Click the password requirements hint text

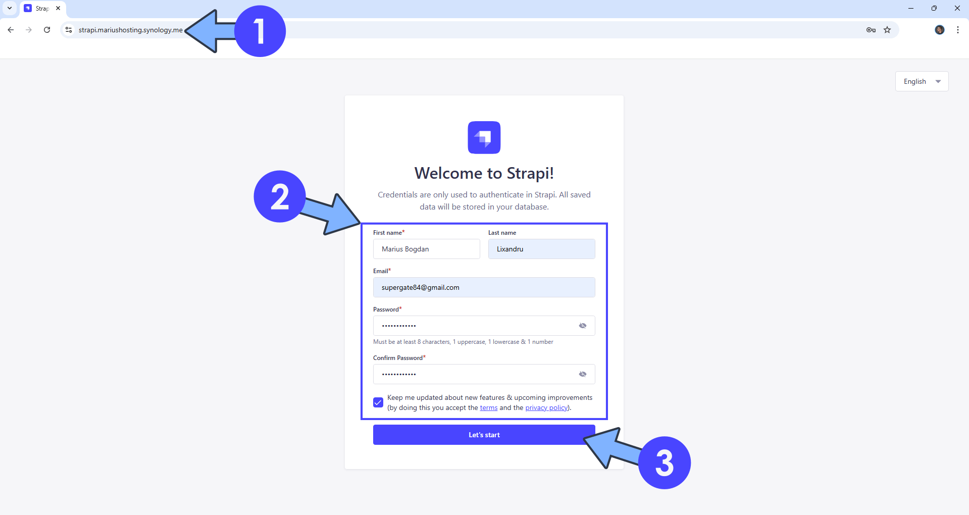point(463,342)
